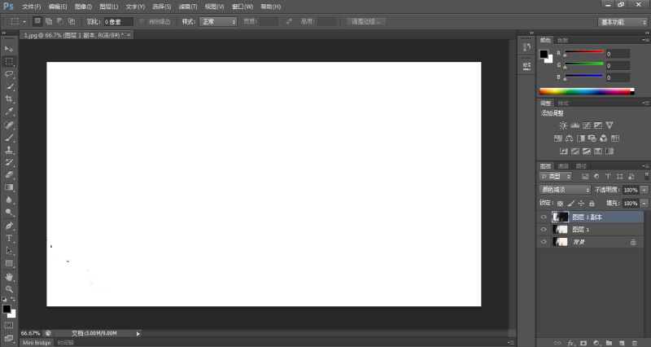Click the 羽化 feather input field
The width and height of the screenshot is (651, 347).
[x=118, y=21]
